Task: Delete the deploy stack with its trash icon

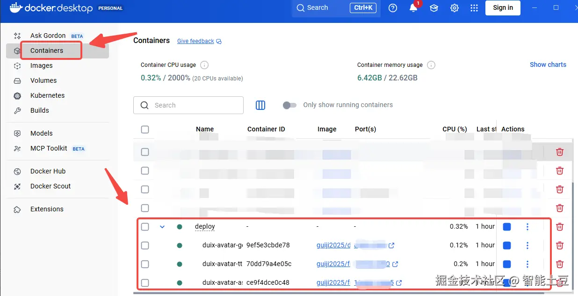Action: click(560, 226)
